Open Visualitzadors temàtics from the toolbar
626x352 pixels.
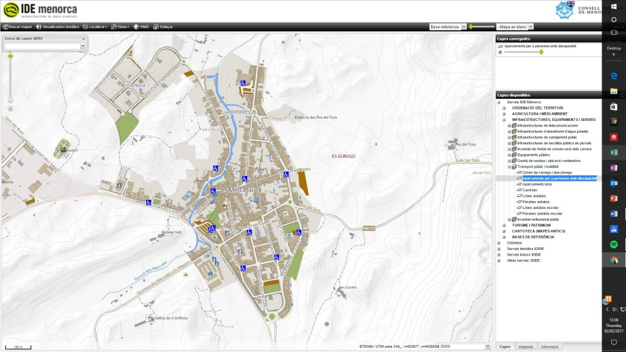click(57, 27)
